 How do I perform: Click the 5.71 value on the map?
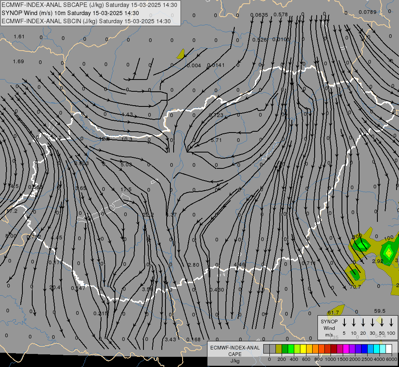[216, 140]
